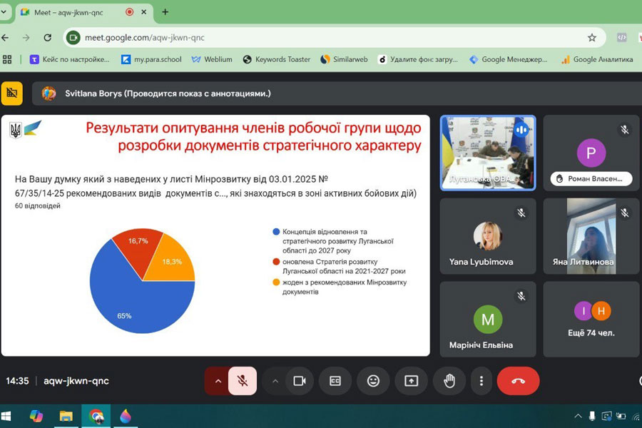Open the apps grid bookmarks icon
Image resolution: width=642 pixels, height=428 pixels.
tap(7, 59)
